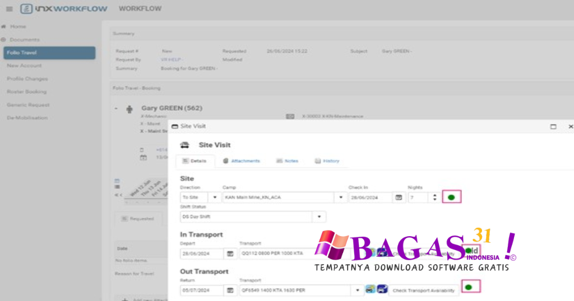This screenshot has width=574, height=301.
Task: Click the Nights number field
Action: pyautogui.click(x=418, y=197)
